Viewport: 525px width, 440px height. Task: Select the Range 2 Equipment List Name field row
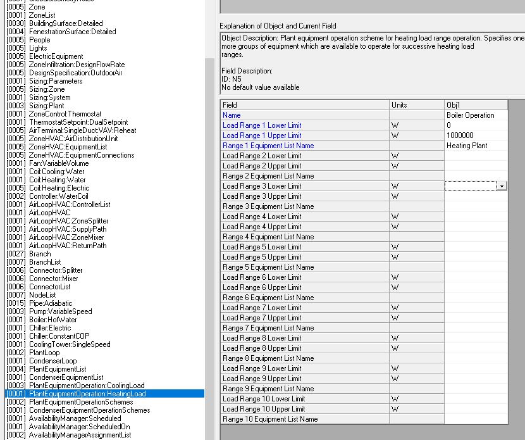point(304,176)
